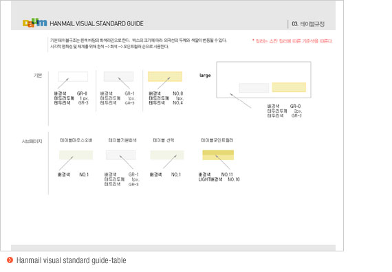Click yellow swatch inside the large box
This screenshot has height=272, width=392.
[x=289, y=87]
